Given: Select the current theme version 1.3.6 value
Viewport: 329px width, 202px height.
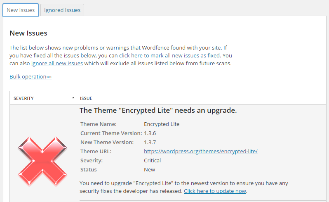Looking at the screenshot, I should pyautogui.click(x=150, y=133).
